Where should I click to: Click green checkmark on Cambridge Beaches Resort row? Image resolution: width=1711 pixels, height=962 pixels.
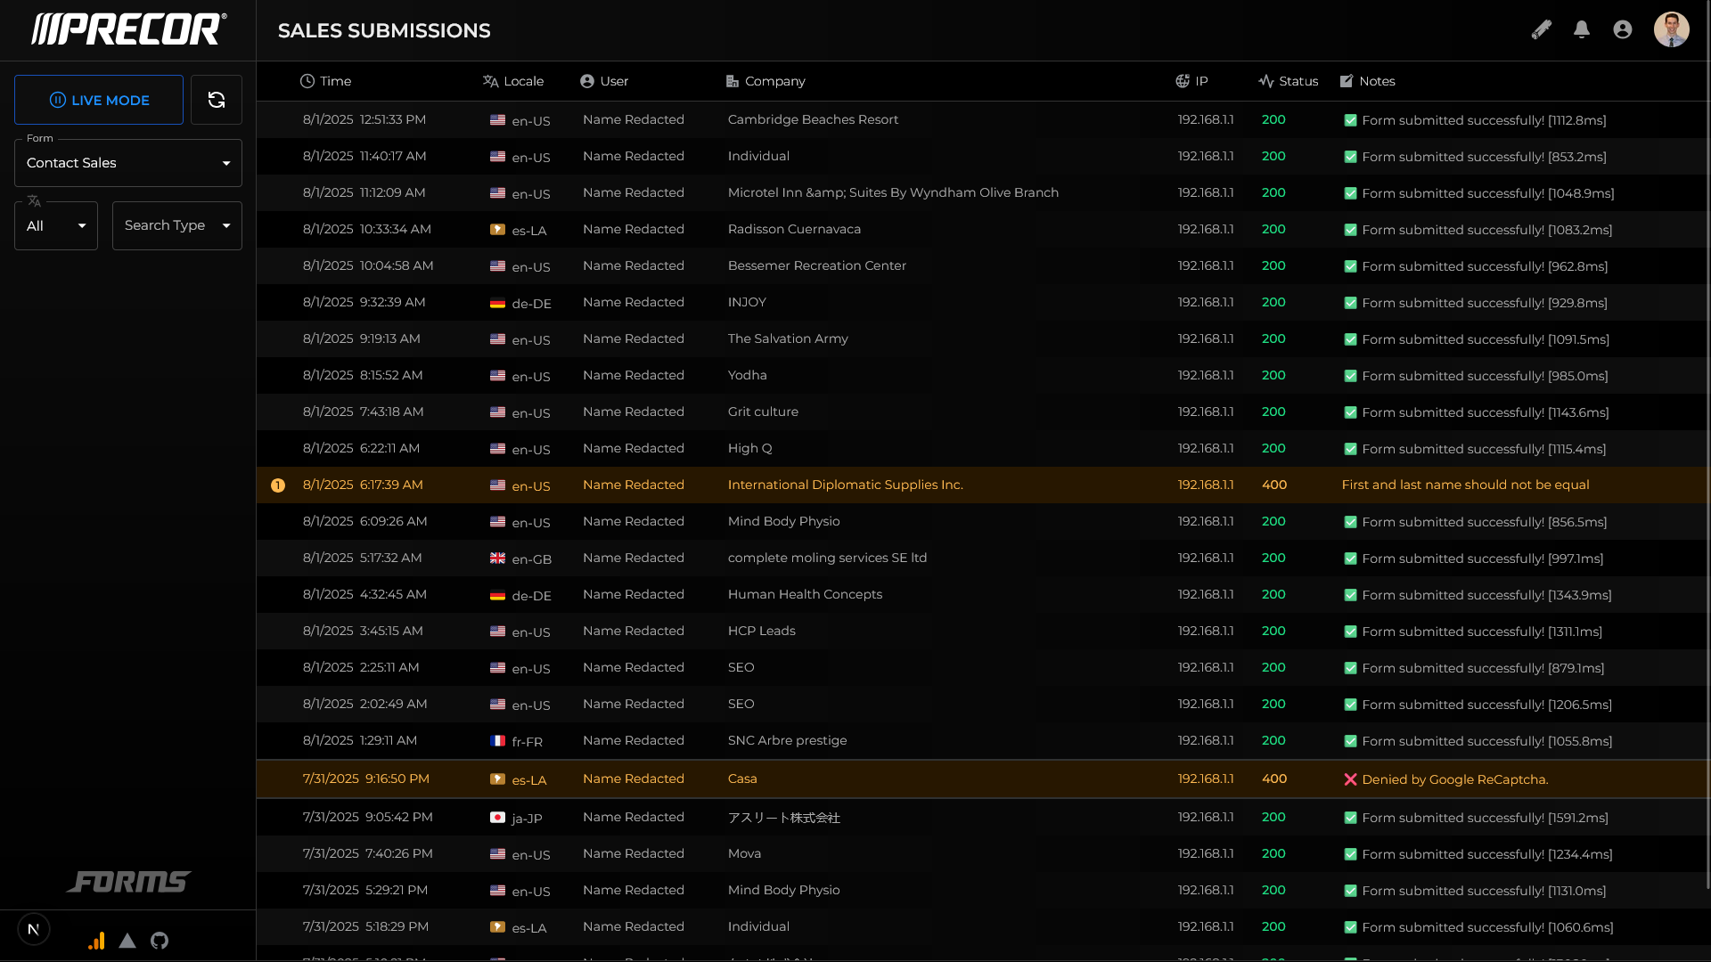click(x=1350, y=120)
